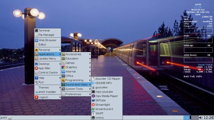Screen dimensions: 214x120
Task: Click the red App Killer icon
Action: pos(36,68)
